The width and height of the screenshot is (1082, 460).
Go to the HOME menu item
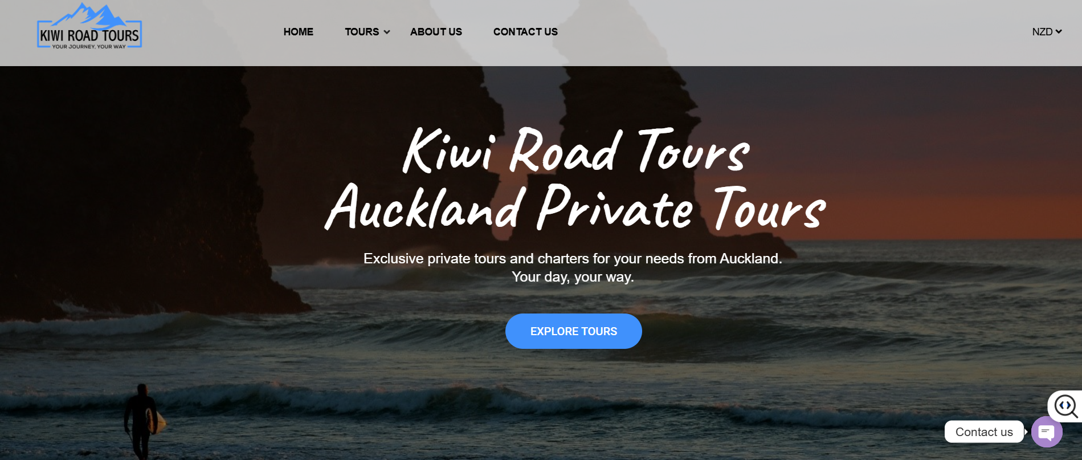point(299,32)
